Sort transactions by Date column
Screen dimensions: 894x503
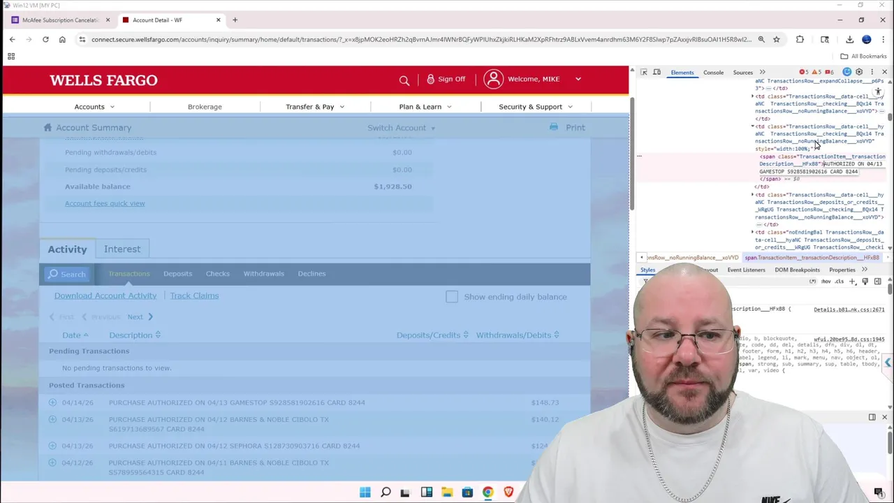click(x=75, y=335)
